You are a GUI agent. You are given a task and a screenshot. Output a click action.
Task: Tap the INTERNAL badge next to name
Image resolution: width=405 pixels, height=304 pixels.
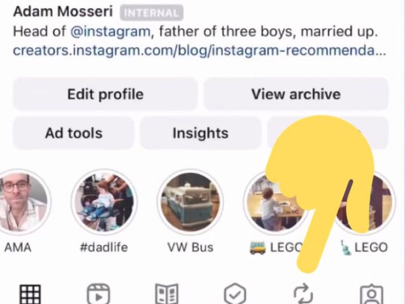151,13
